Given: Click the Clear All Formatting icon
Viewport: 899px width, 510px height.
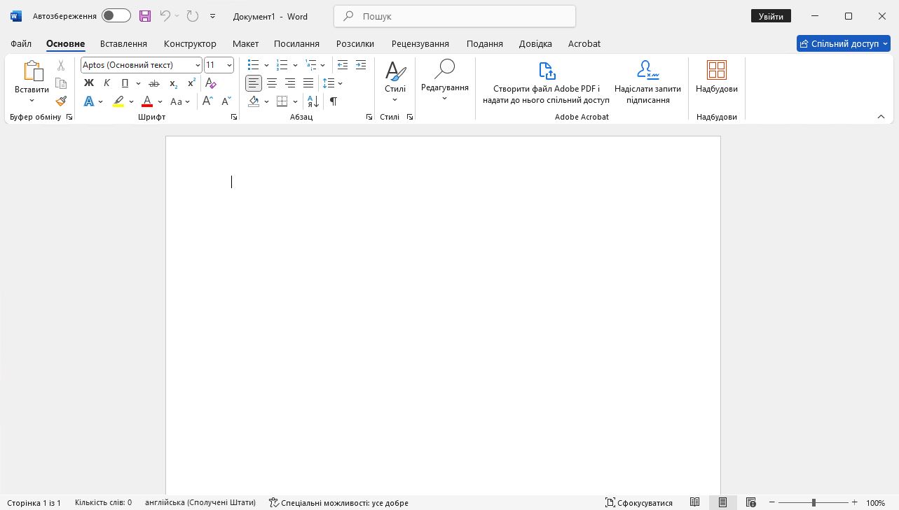Looking at the screenshot, I should pos(211,83).
